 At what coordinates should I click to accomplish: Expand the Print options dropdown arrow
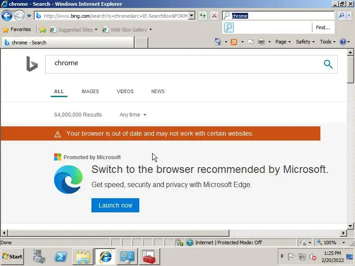click(269, 42)
